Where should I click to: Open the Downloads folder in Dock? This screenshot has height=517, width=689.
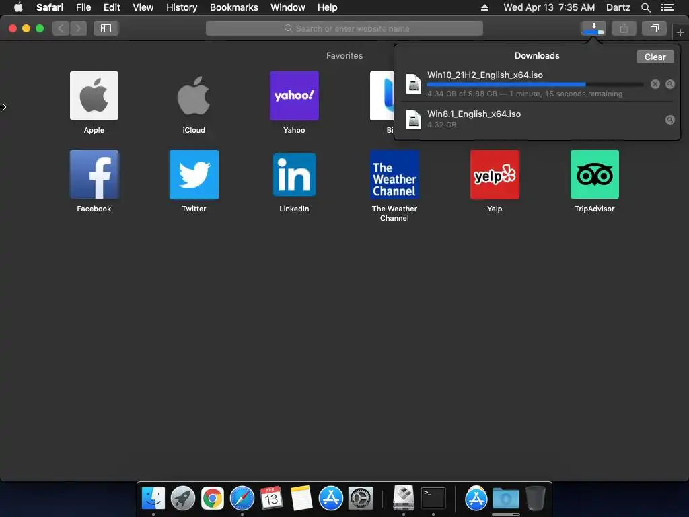point(506,499)
